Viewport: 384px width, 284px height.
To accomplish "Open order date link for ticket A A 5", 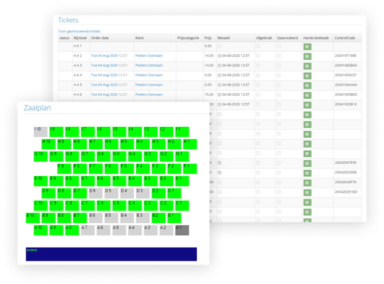I will [x=104, y=85].
